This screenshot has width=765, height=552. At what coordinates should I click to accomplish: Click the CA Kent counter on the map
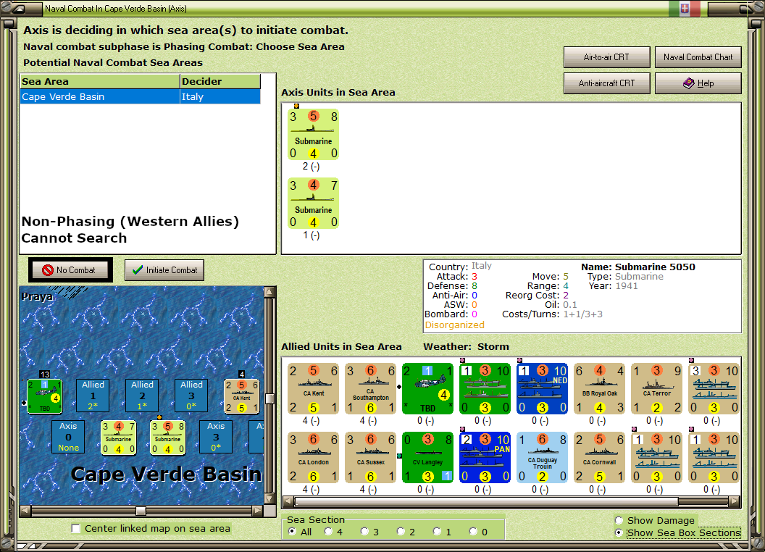point(241,396)
